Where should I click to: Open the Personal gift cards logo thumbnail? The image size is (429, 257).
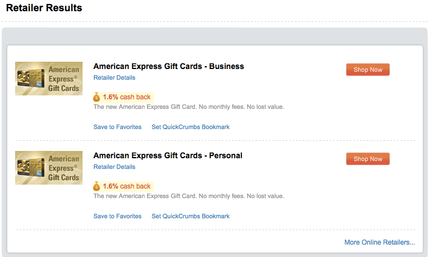coord(49,168)
